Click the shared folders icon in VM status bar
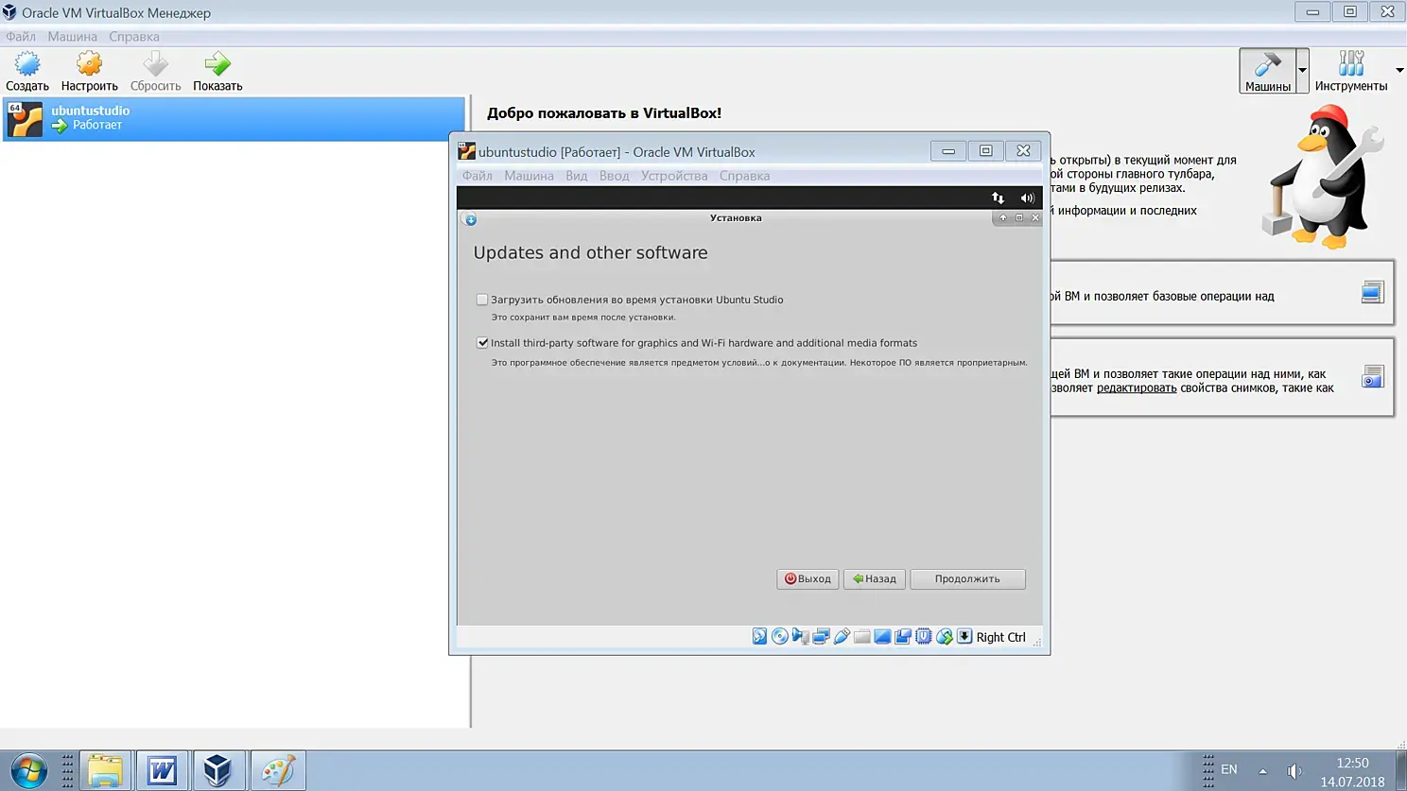 862,637
